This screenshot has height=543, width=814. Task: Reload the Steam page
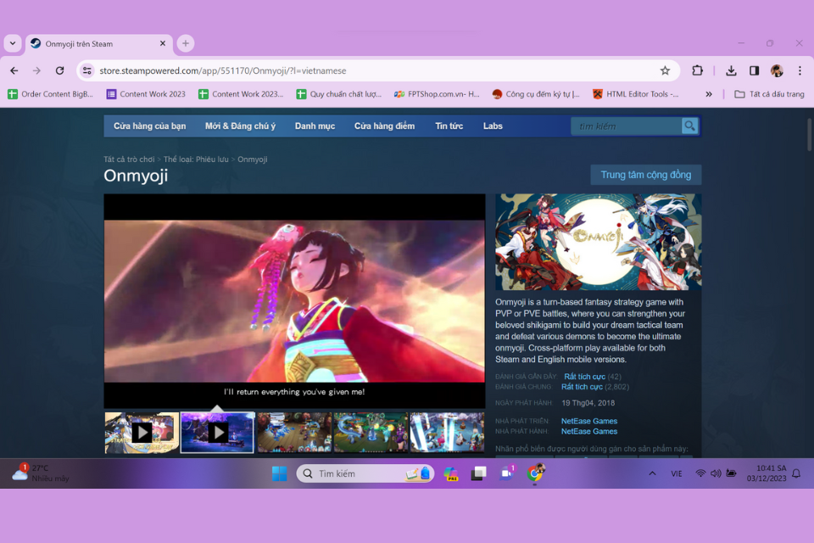pyautogui.click(x=59, y=70)
